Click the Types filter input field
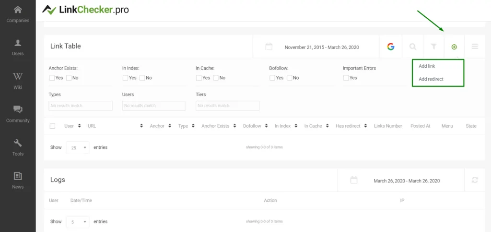This screenshot has height=232, width=491. pos(81,106)
